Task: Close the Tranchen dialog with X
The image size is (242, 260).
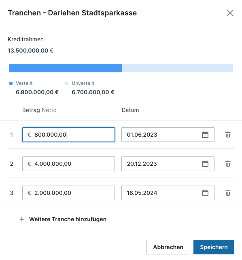Action: [x=230, y=13]
